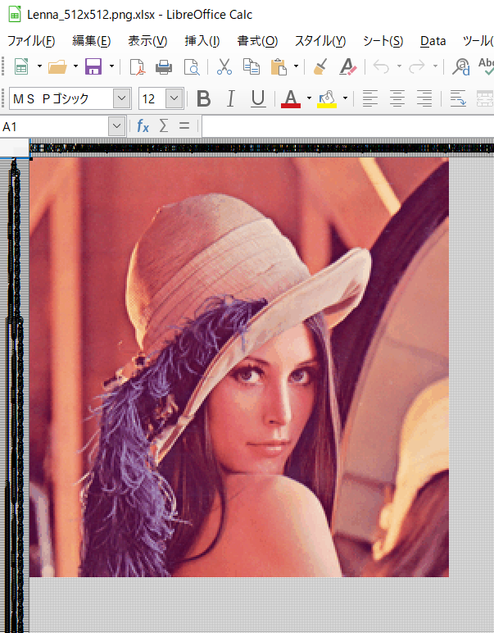Save the document with the floppy icon

click(x=93, y=66)
